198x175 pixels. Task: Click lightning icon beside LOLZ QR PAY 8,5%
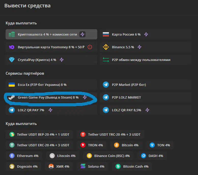tap(147, 110)
